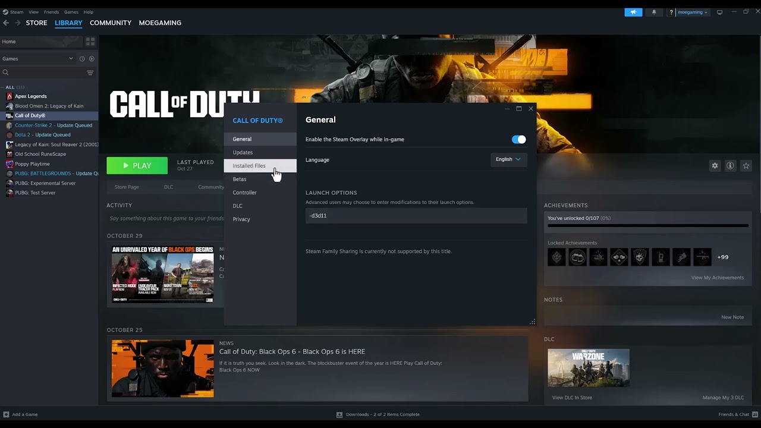
Task: Add Call of Duty to favorites star
Action: tap(746, 166)
